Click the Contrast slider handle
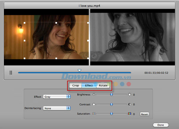This screenshot has height=129, width=179. point(111,104)
